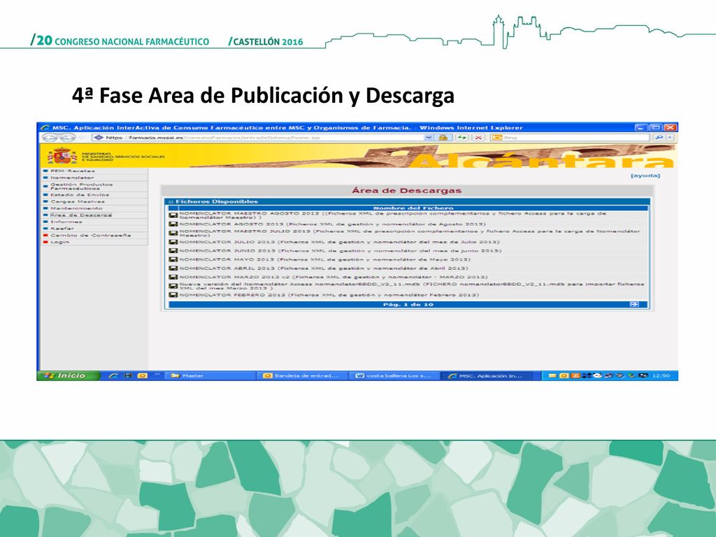Open the address bar history dropdown
716x537 pixels.
coord(429,138)
